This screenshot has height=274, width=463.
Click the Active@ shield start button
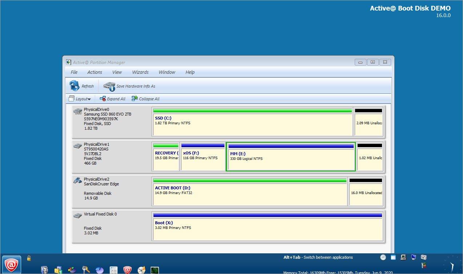coord(11,265)
